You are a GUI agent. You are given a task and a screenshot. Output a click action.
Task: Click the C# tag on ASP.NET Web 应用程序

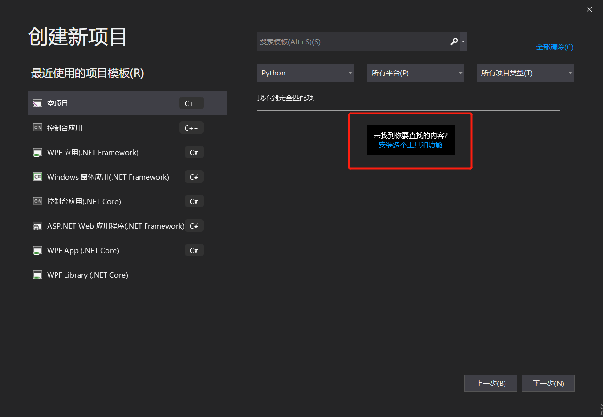(x=194, y=226)
